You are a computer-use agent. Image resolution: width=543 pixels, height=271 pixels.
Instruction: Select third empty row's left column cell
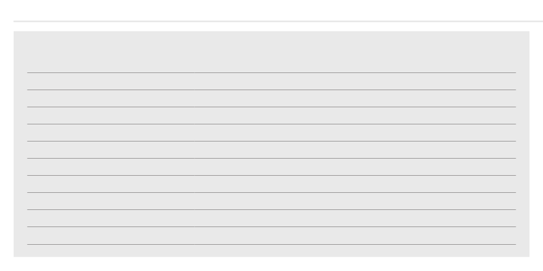[111, 115]
